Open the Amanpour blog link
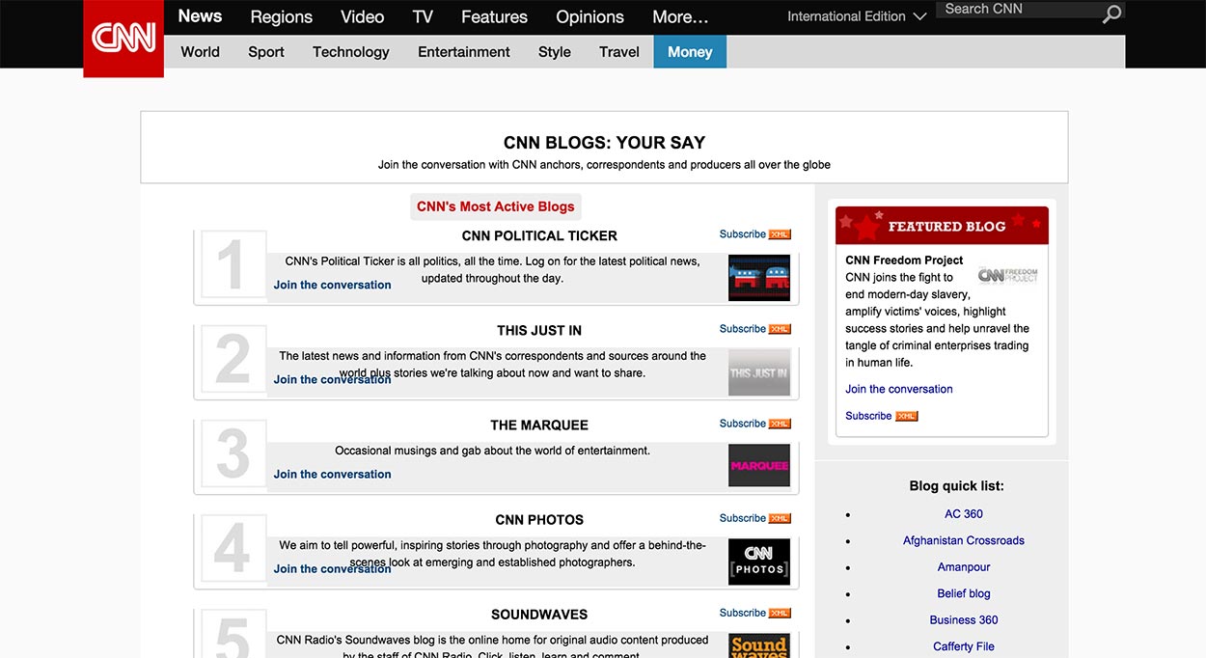The image size is (1206, 658). (964, 567)
